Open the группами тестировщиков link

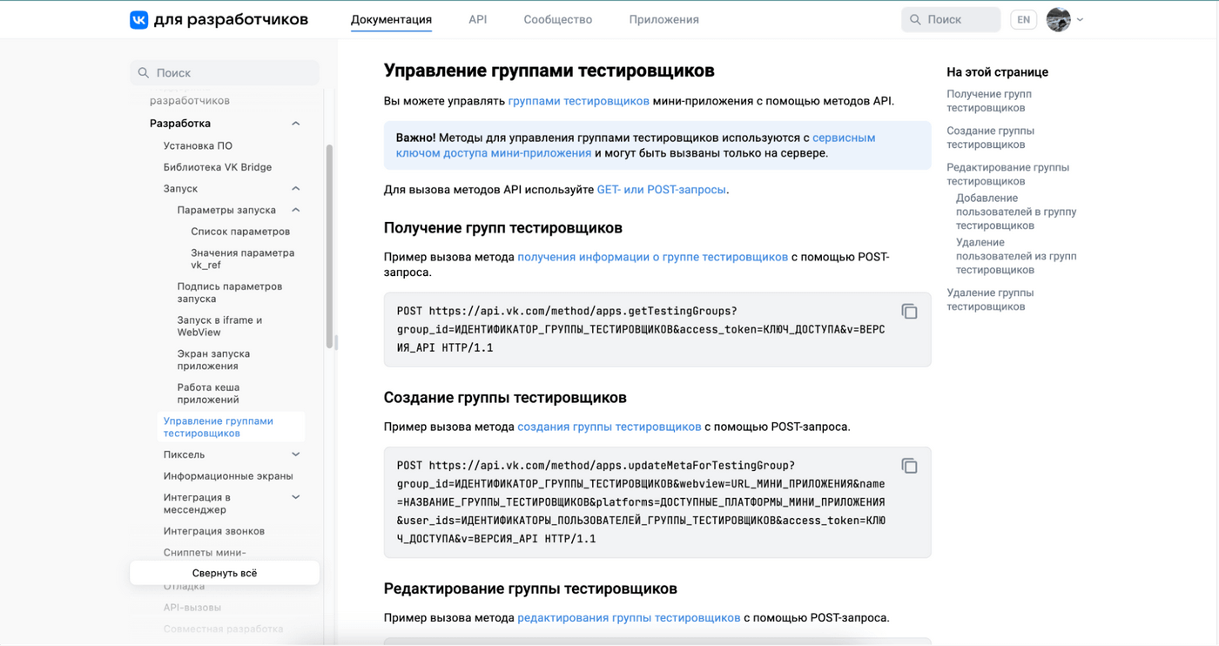pos(579,101)
